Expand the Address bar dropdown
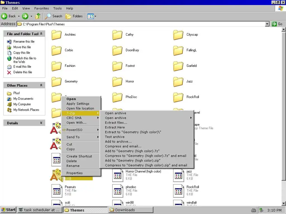 [267, 24]
